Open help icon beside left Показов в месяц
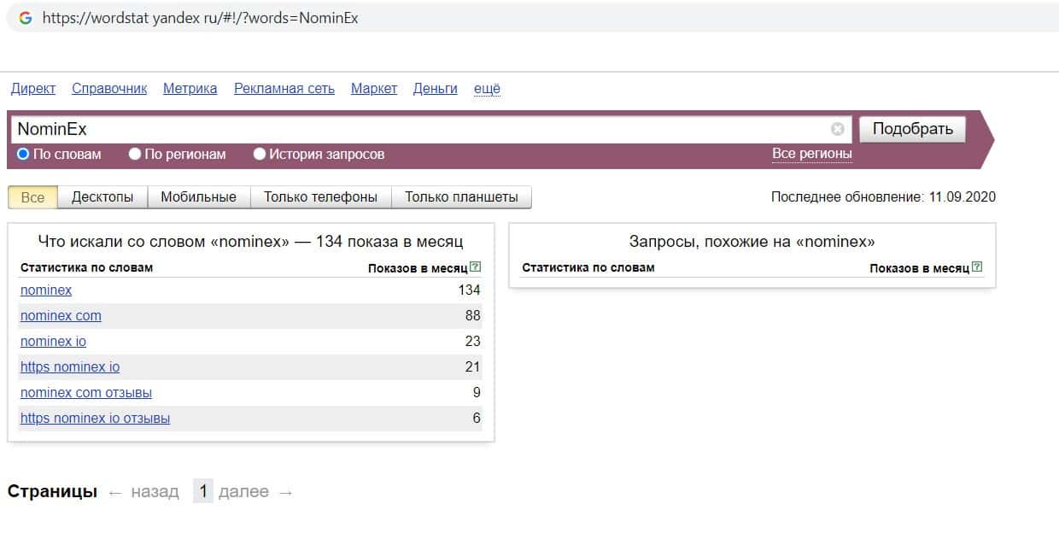 coord(476,267)
